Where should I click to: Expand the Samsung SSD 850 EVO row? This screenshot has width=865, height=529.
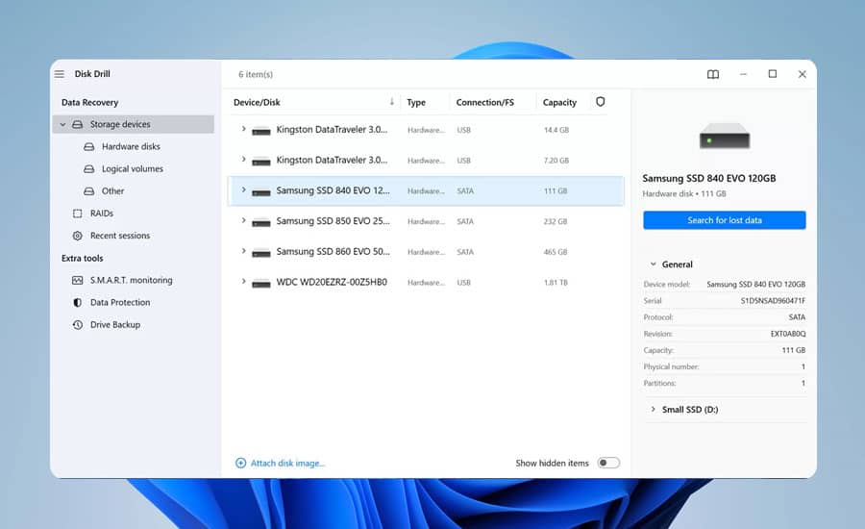[243, 220]
